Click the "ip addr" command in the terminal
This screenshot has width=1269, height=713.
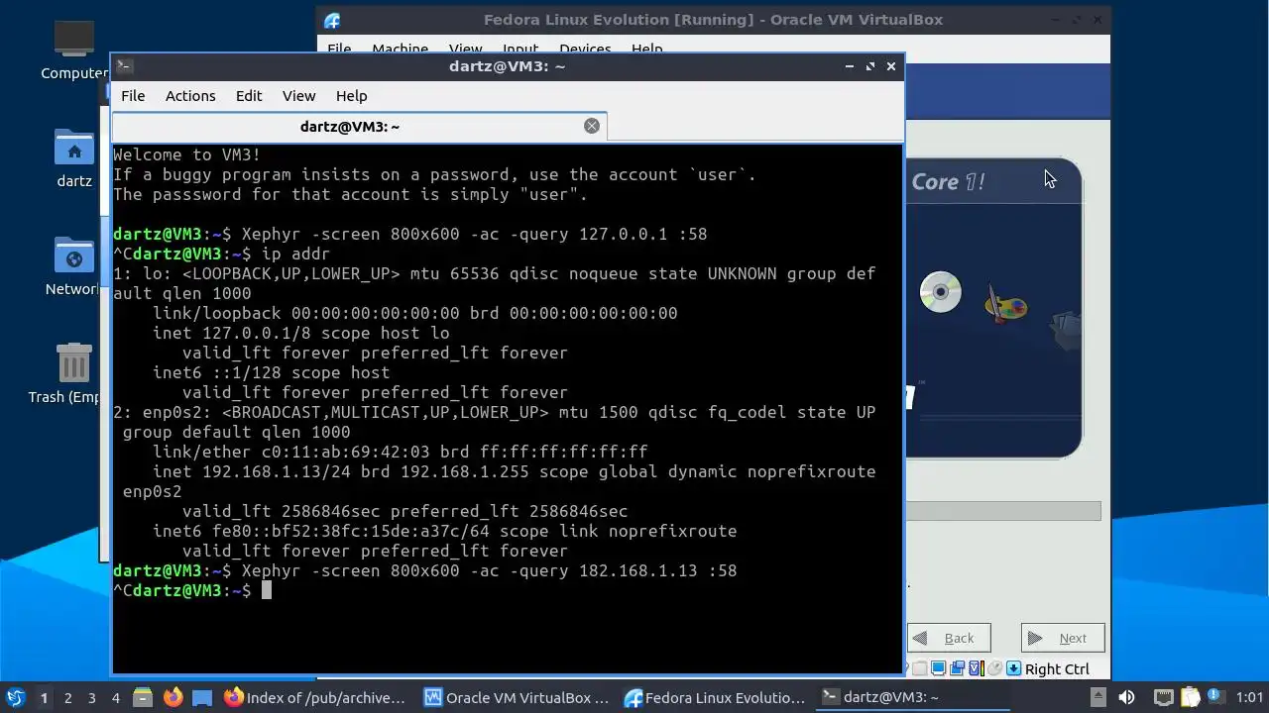[x=295, y=254]
